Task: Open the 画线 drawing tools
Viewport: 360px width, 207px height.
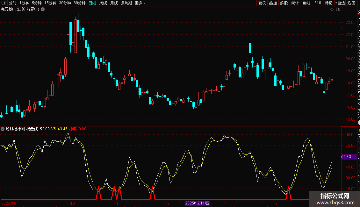Action: (x=306, y=3)
